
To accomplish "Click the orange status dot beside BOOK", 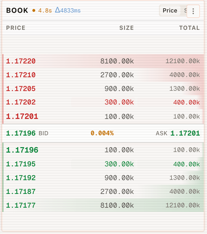I will coord(34,11).
